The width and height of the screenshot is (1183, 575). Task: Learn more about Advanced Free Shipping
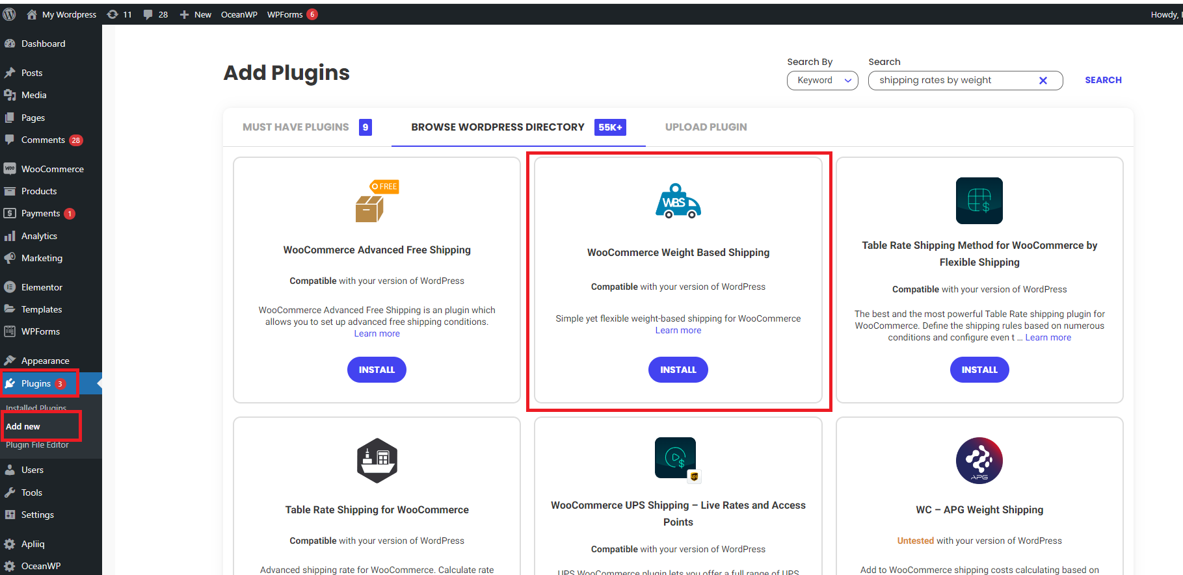pos(377,333)
